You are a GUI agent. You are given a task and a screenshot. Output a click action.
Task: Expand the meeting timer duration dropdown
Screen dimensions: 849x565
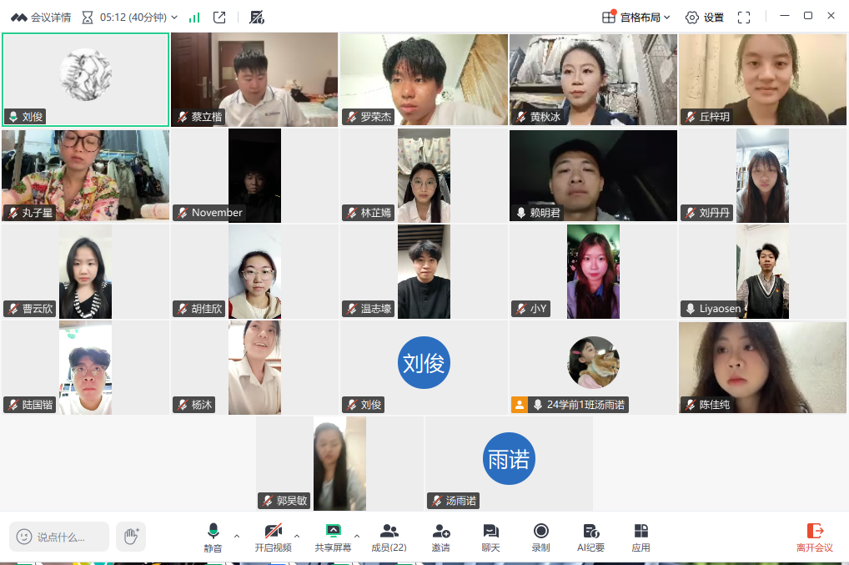point(173,18)
